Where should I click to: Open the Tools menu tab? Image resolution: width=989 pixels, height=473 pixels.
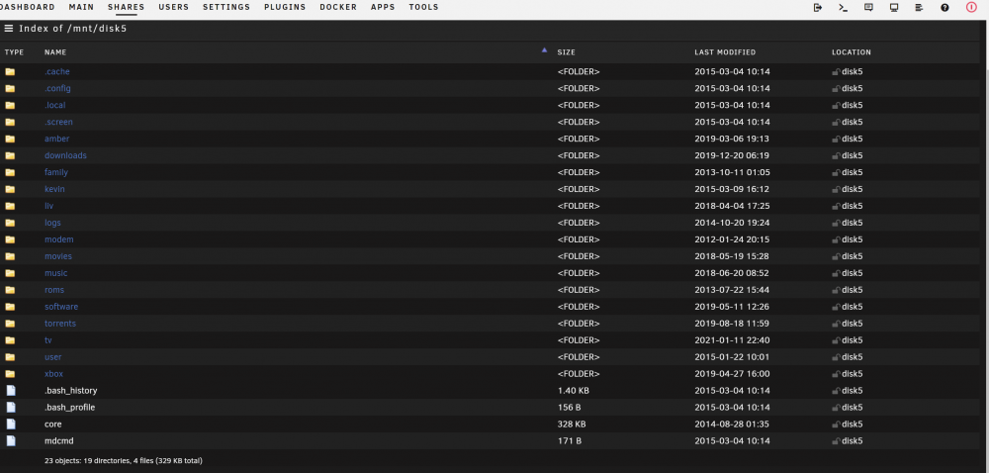424,7
